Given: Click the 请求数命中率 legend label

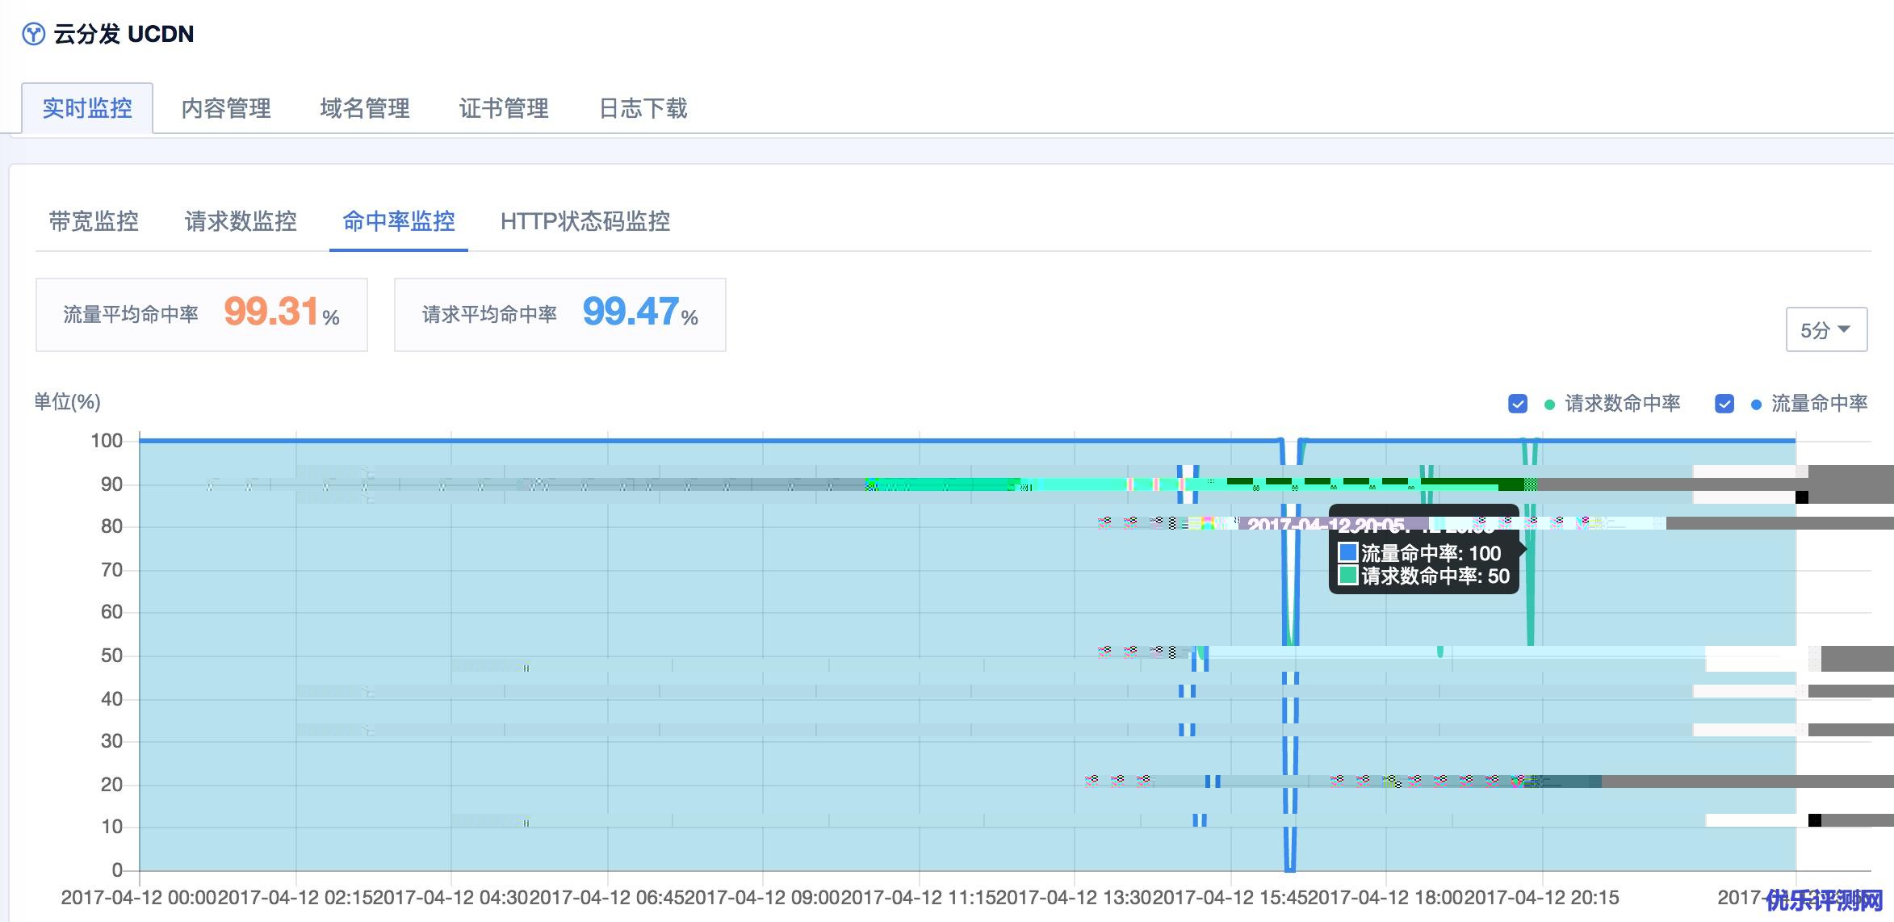Looking at the screenshot, I should tap(1623, 404).
